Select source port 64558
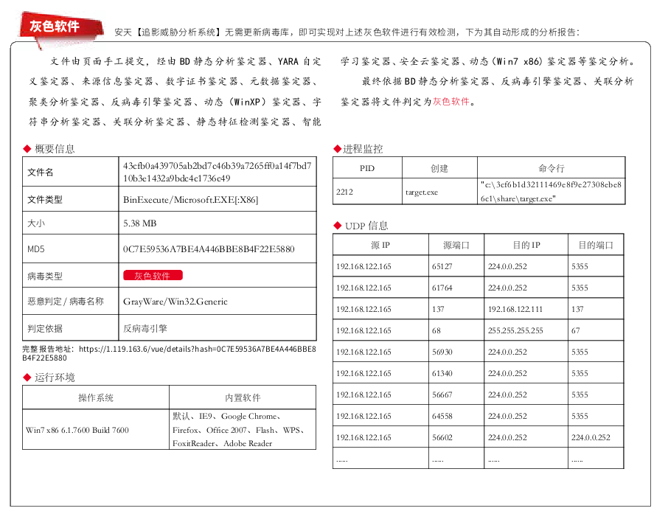 pyautogui.click(x=442, y=416)
